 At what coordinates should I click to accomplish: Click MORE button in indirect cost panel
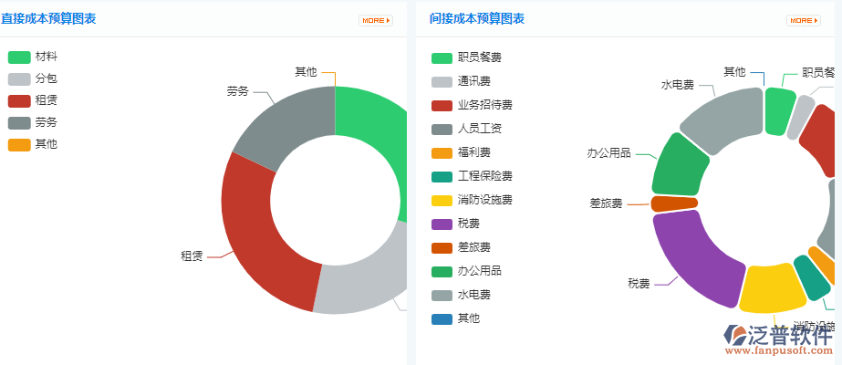point(803,20)
